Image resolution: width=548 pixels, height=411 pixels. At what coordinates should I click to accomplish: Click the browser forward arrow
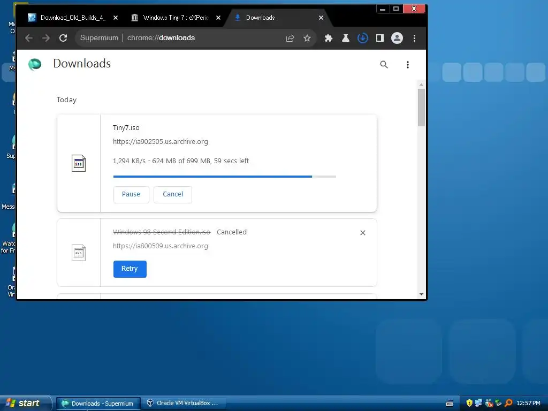coord(46,38)
